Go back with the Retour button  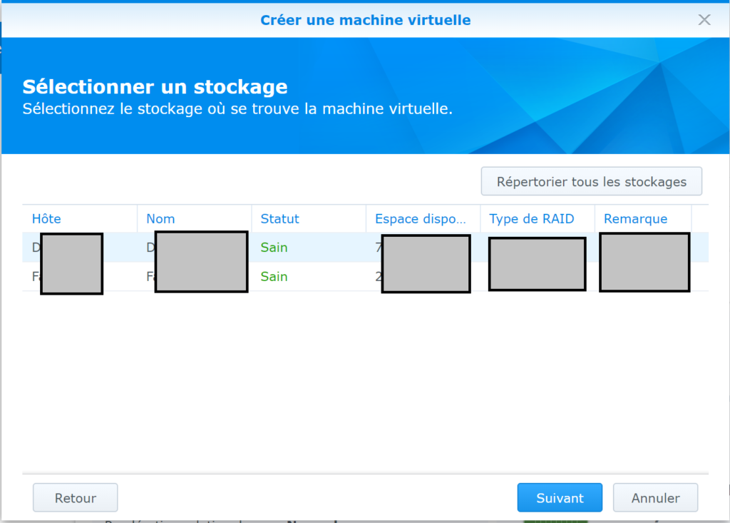point(75,498)
